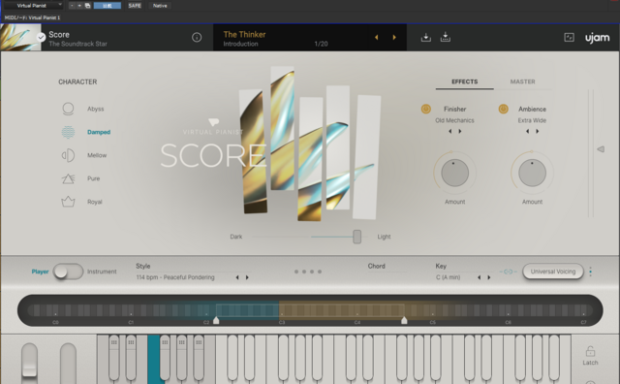Image resolution: width=620 pixels, height=384 pixels.
Task: Select previous Ambience mode arrow
Action: (527, 131)
